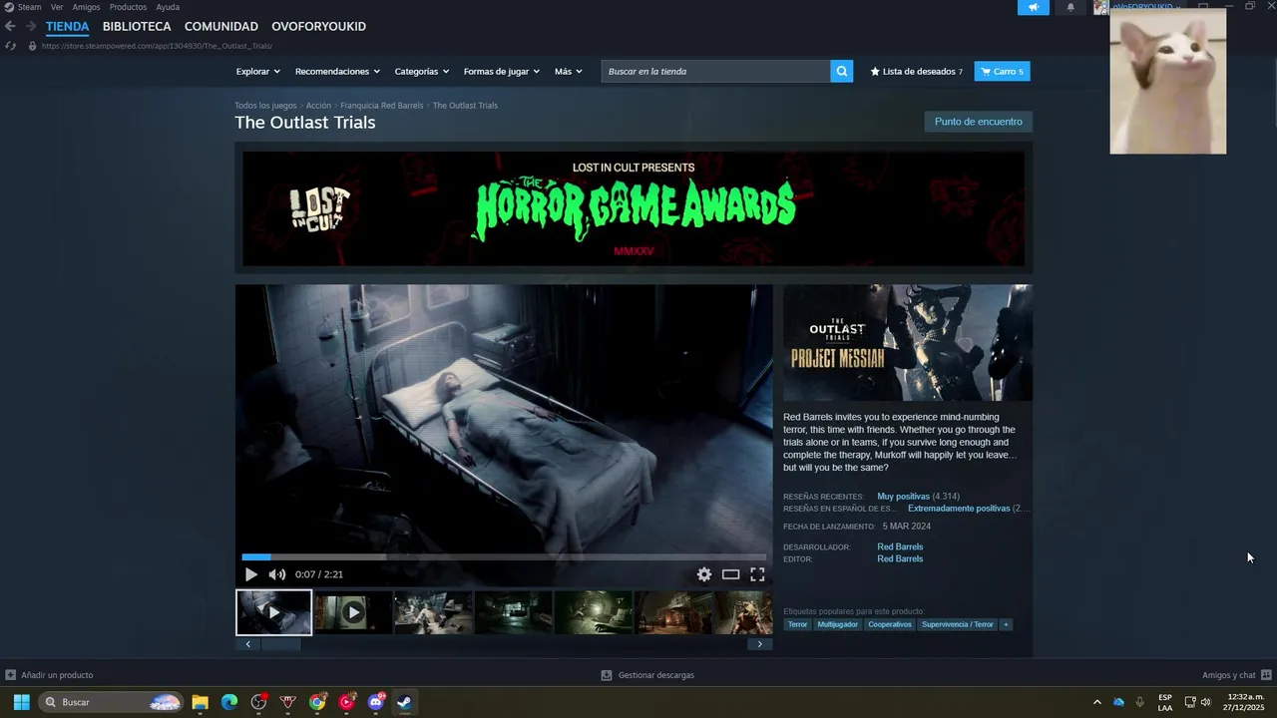
Task: Open the Explorar dropdown
Action: [x=257, y=72]
